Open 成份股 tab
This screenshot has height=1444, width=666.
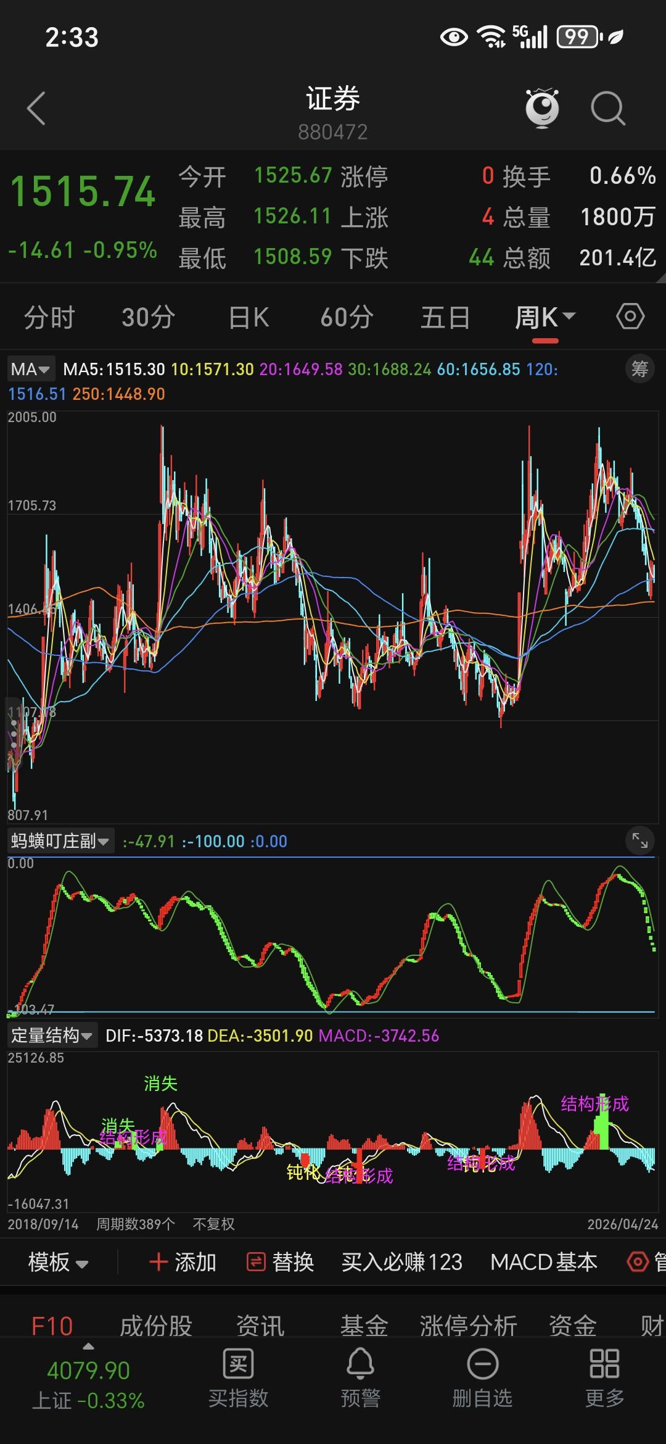point(156,1326)
